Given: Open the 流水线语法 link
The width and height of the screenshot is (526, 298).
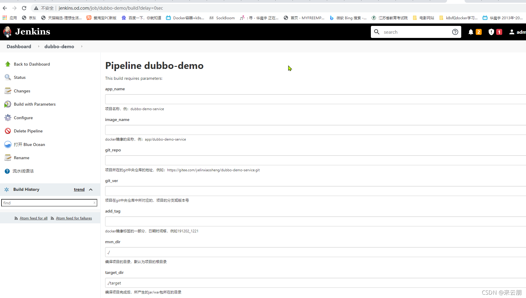Looking at the screenshot, I should click(x=23, y=171).
